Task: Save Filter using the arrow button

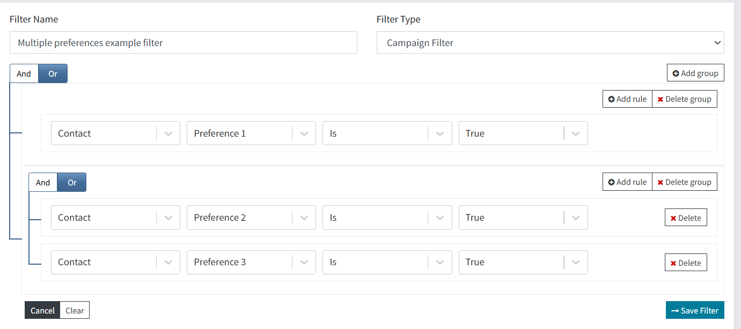Action: click(x=695, y=310)
